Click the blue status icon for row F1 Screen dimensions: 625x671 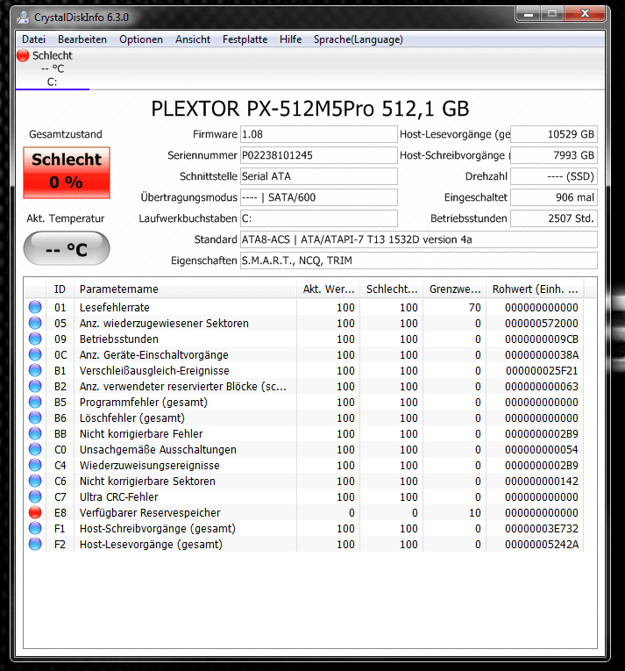(35, 529)
